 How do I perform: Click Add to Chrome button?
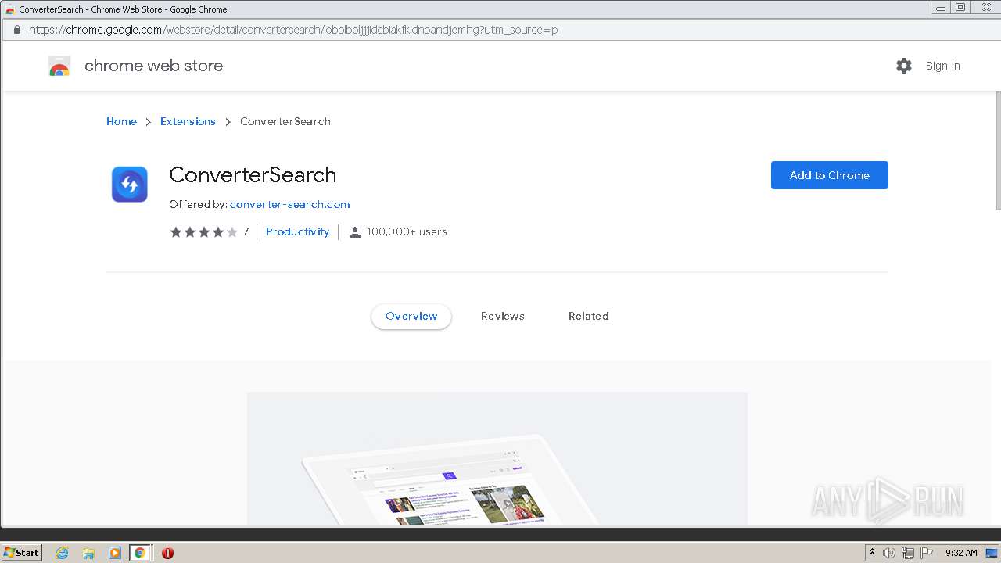point(830,175)
